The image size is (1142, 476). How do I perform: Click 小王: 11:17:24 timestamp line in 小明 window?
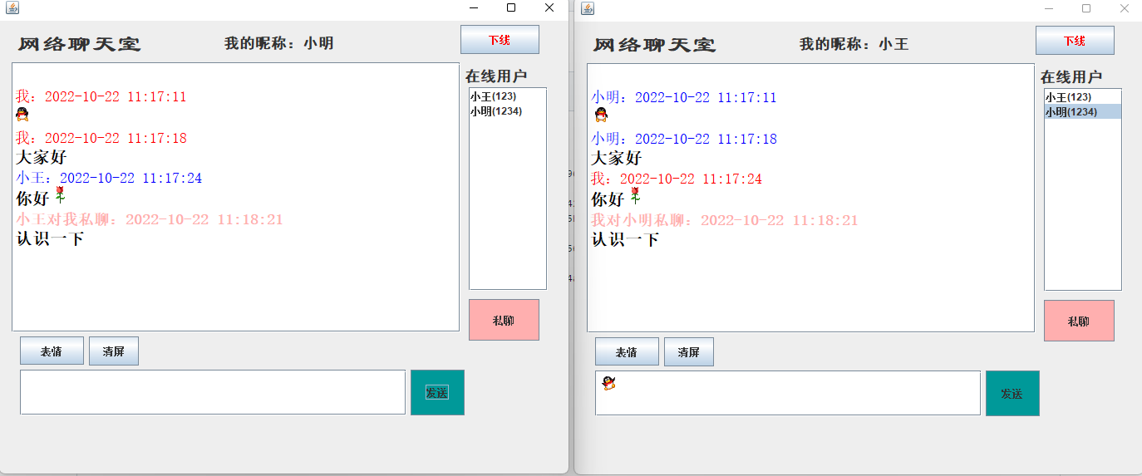[x=109, y=178]
